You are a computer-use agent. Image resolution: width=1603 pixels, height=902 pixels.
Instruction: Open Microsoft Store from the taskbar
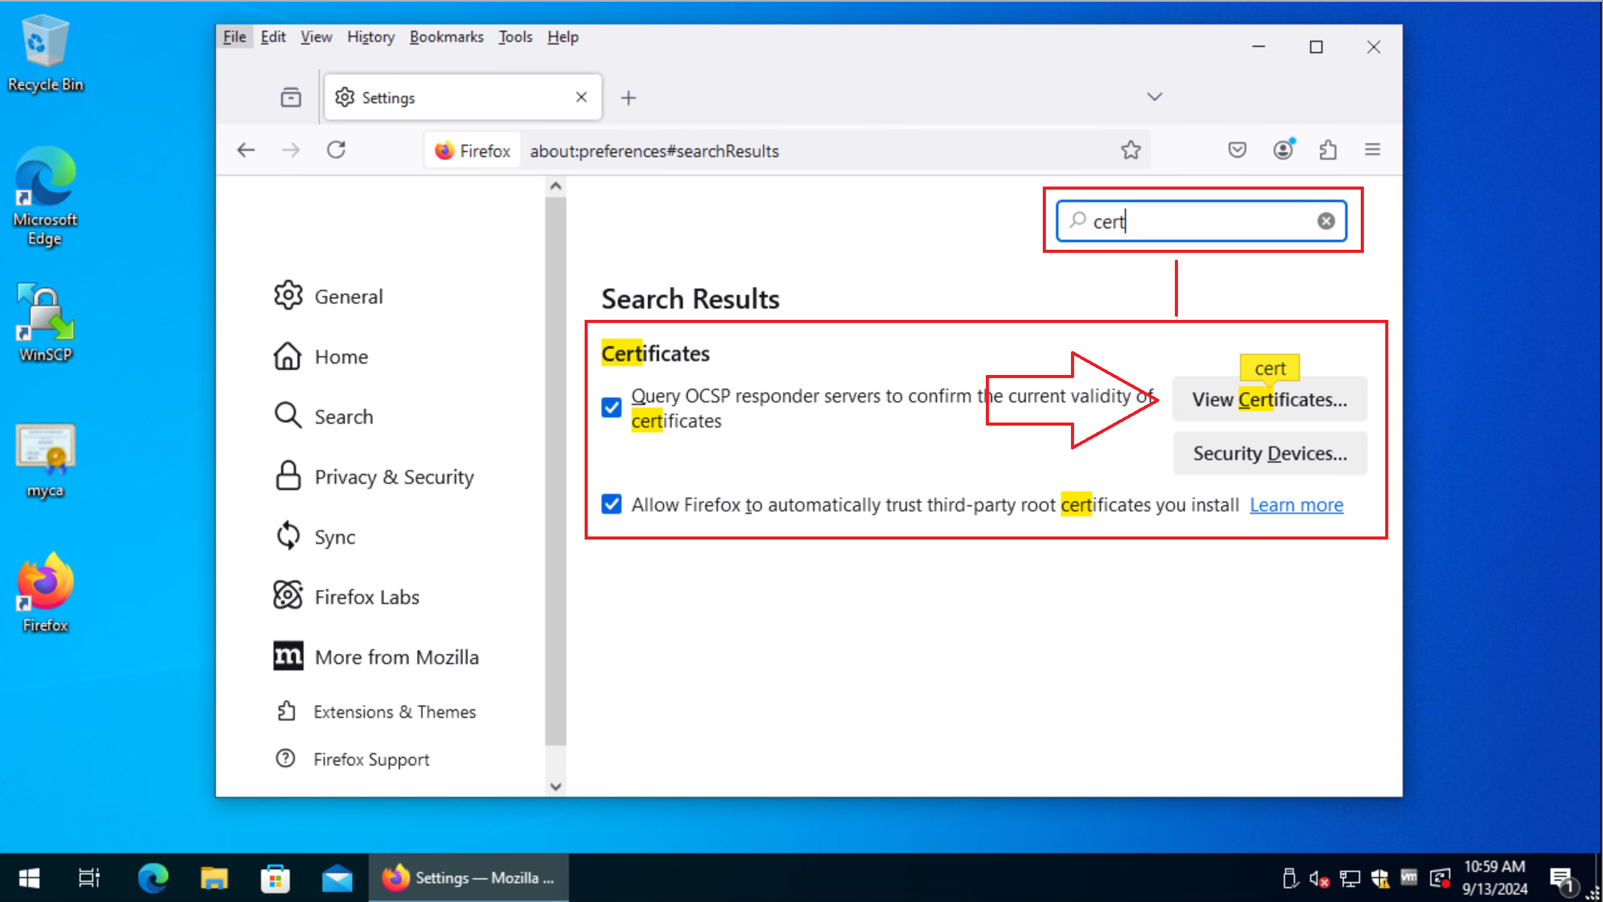pyautogui.click(x=275, y=878)
